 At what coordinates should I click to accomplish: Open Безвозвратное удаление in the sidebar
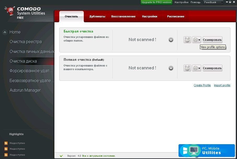tap(32, 81)
